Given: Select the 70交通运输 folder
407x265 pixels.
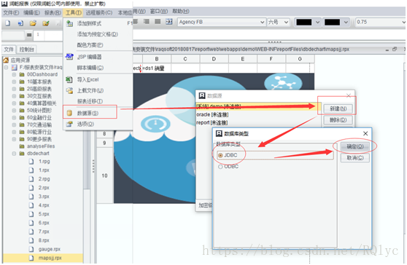Looking at the screenshot, I should 39,125.
